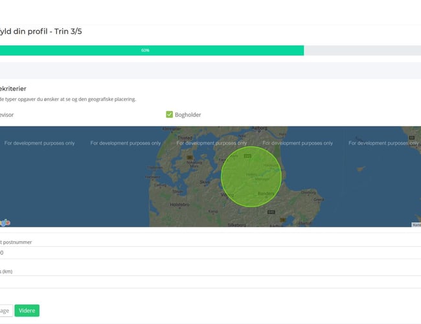The height and width of the screenshot is (324, 421).
Task: Toggle the Bogholder checkbox
Action: 169,115
